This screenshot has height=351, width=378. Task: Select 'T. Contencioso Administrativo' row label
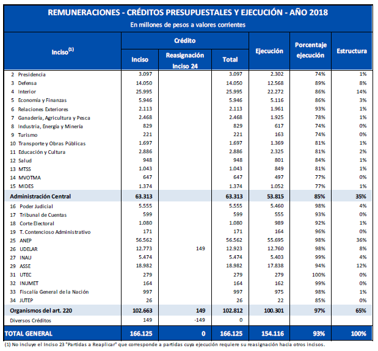[55, 232]
